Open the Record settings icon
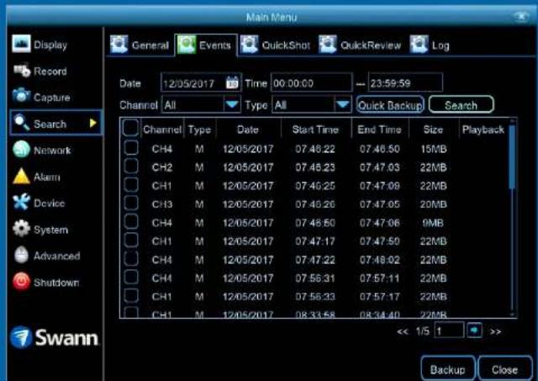 (x=22, y=71)
